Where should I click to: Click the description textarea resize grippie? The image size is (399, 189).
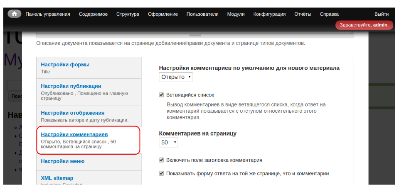click(x=195, y=36)
